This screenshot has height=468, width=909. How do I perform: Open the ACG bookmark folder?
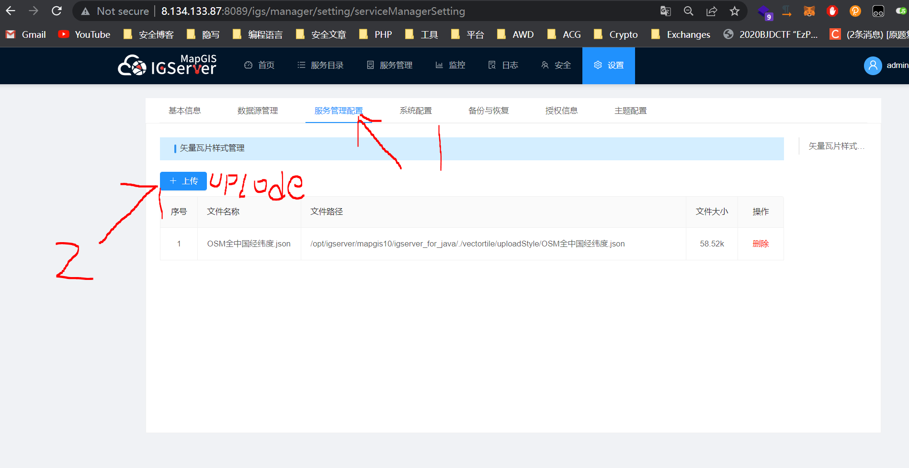click(x=564, y=34)
